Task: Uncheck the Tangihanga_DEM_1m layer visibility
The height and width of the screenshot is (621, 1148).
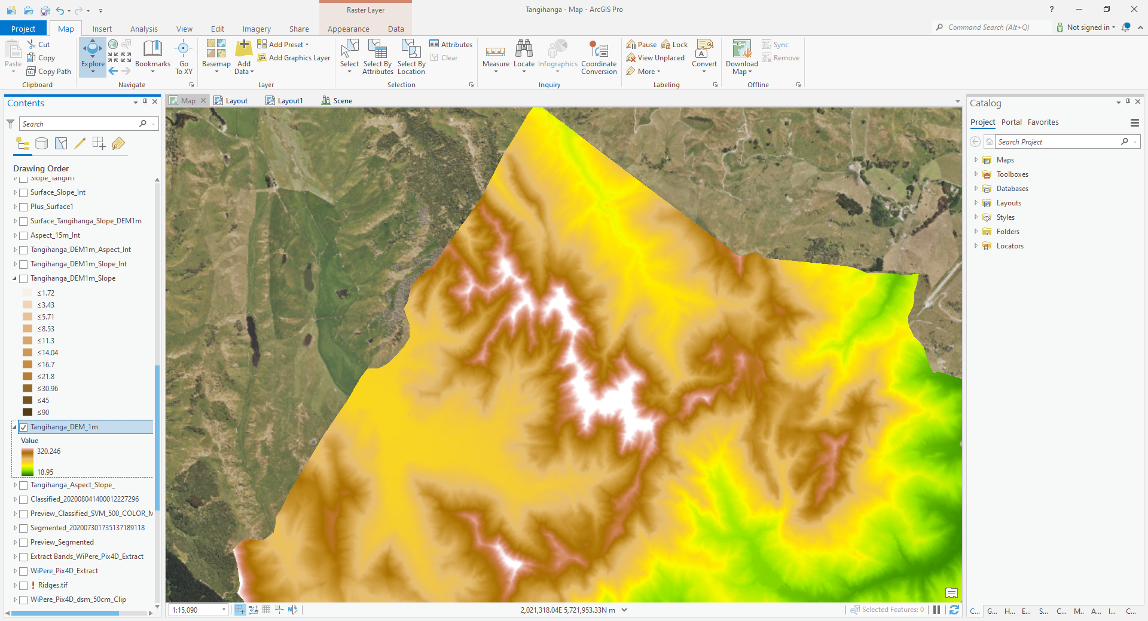Action: pyautogui.click(x=23, y=427)
